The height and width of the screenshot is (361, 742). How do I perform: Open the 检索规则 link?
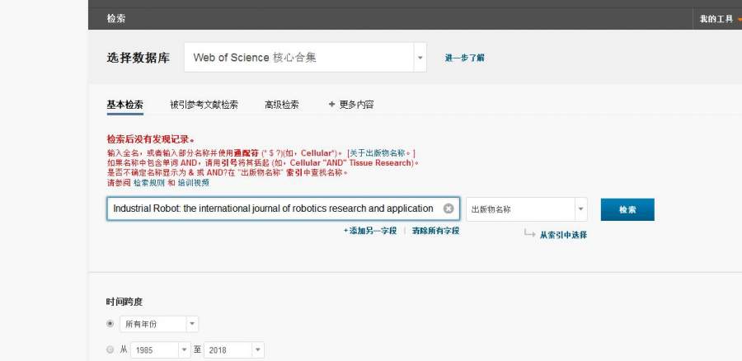tap(149, 183)
